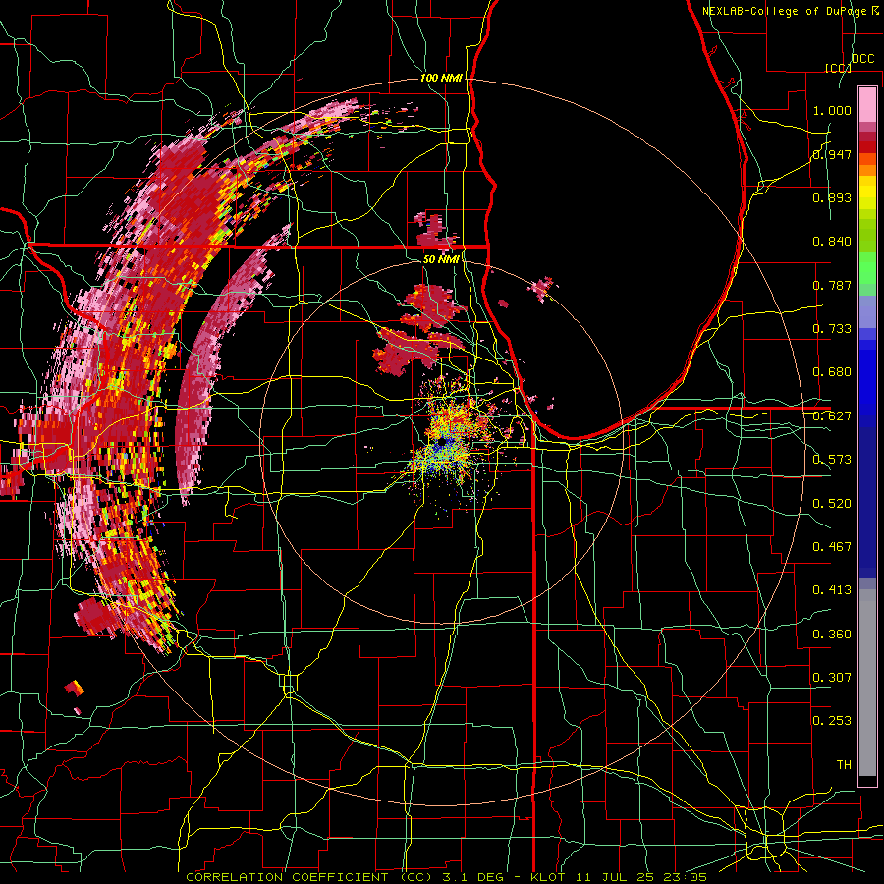Click the 1.000 scale value
The width and height of the screenshot is (884, 884).
(832, 110)
